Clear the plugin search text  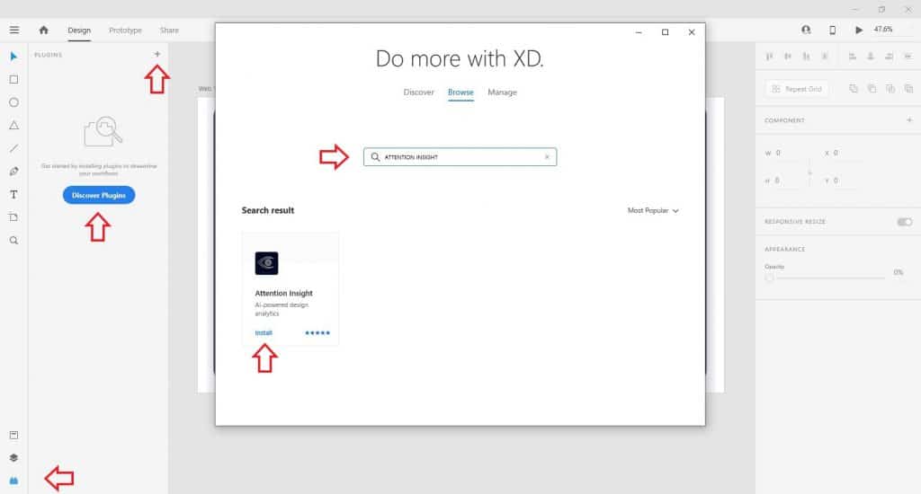[x=547, y=156]
